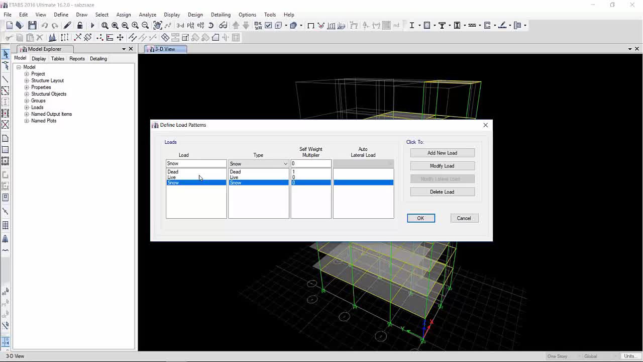Click the Load name input field
The width and height of the screenshot is (643, 362).
pyautogui.click(x=196, y=163)
